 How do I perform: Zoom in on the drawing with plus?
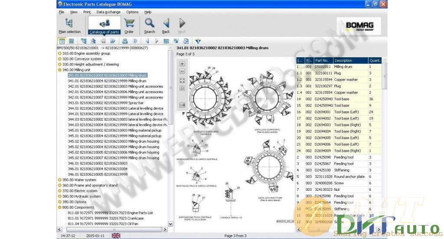(x=183, y=64)
